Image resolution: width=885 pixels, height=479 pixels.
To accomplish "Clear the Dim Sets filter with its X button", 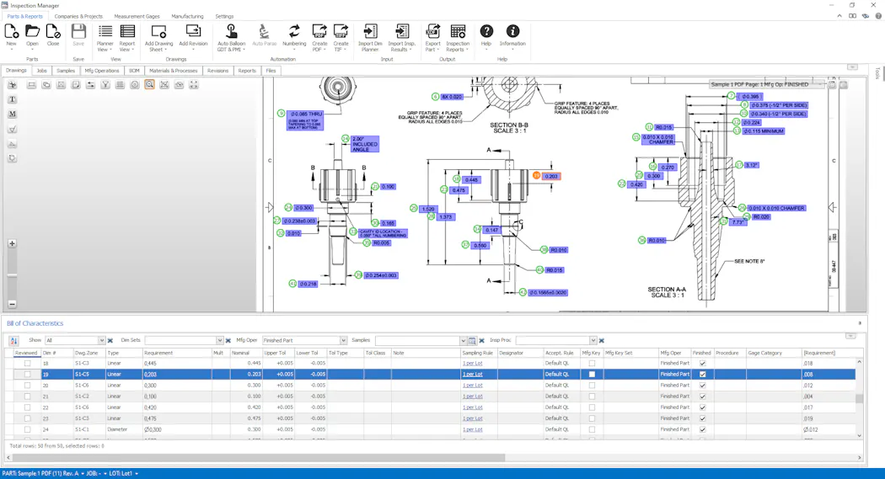I will (x=228, y=340).
